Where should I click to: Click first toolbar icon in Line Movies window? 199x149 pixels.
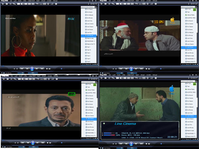3,4
